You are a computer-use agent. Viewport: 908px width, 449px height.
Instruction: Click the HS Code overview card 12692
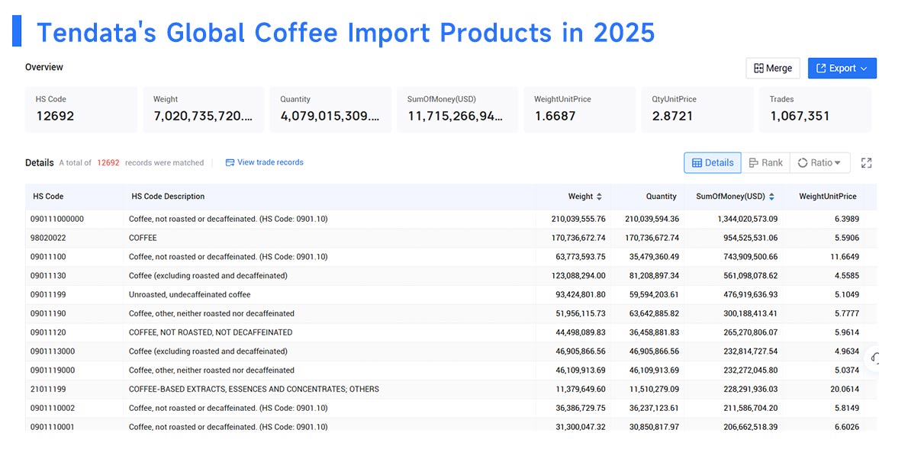tap(82, 109)
